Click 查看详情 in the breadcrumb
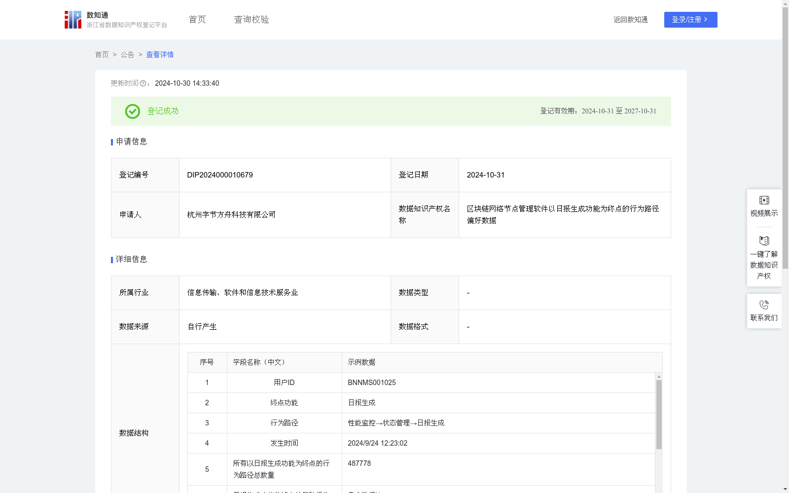This screenshot has width=789, height=493. coord(160,55)
